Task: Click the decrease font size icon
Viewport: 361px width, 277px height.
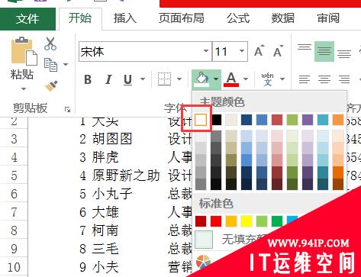Action: (x=279, y=51)
